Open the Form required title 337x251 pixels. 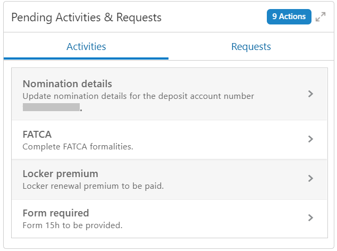coord(56,213)
